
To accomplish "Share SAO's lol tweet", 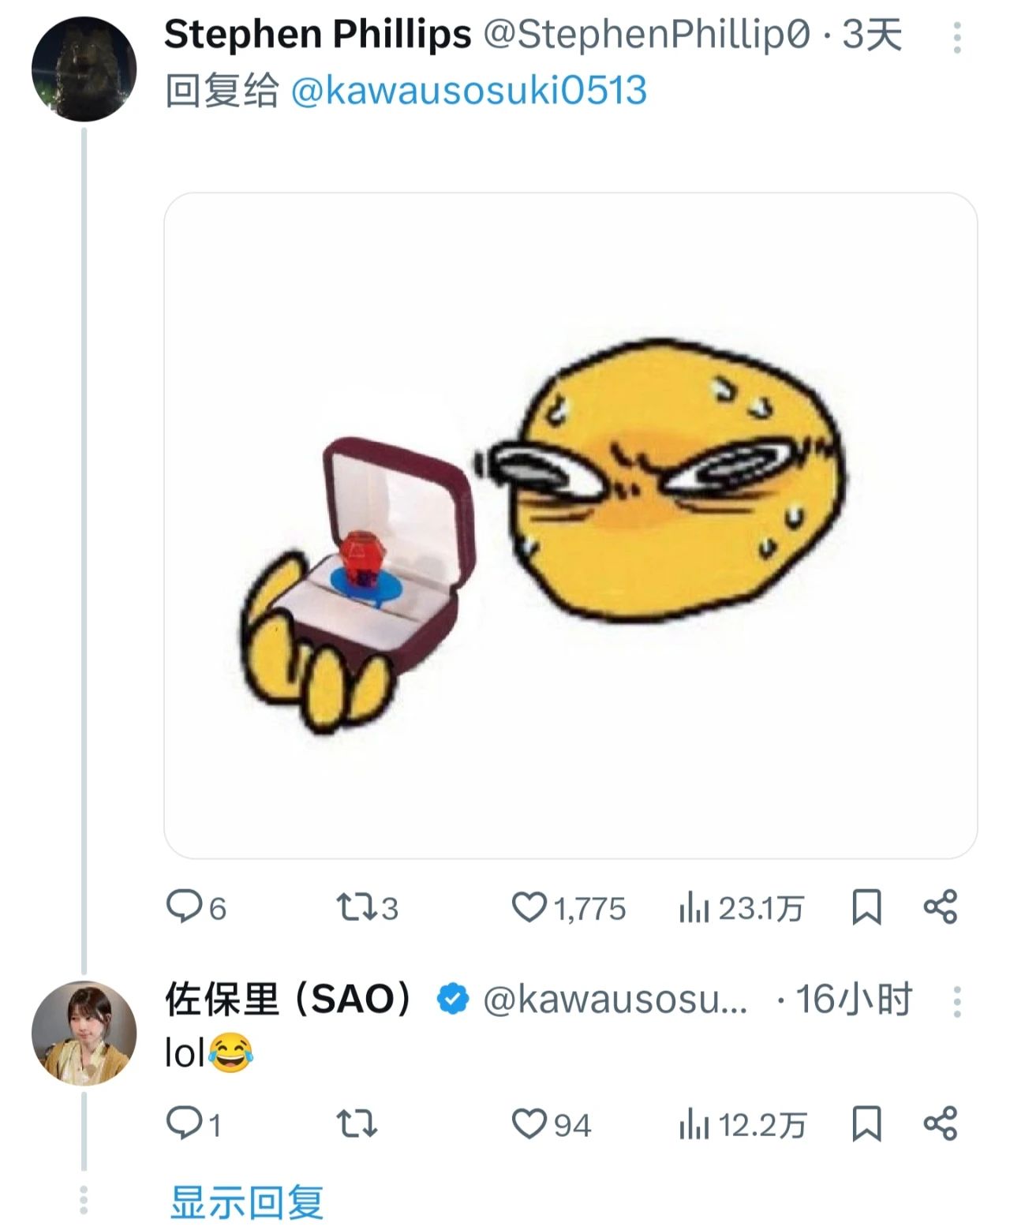I will [940, 1123].
